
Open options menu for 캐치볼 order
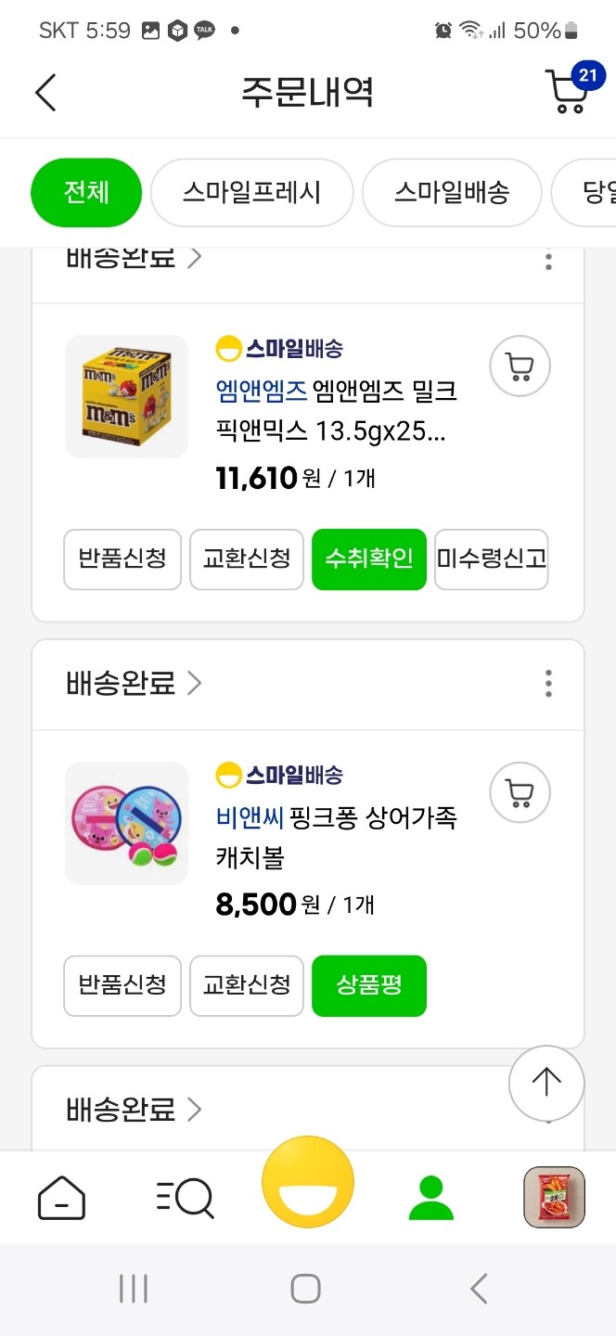[548, 683]
